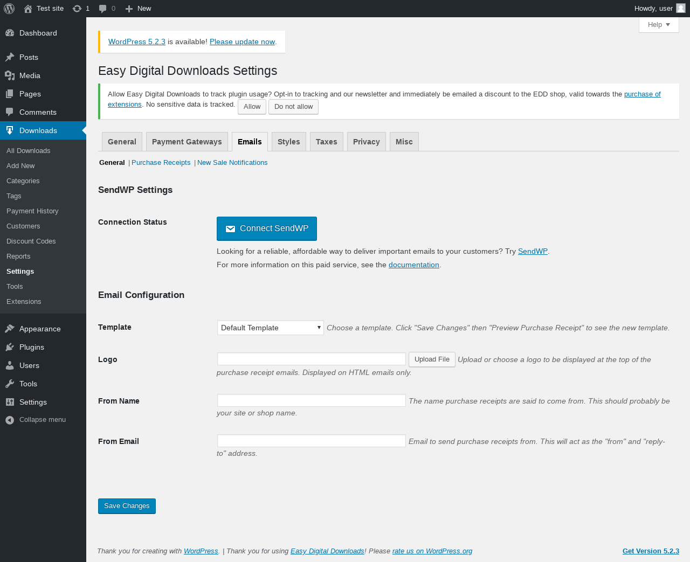Click the Collapse menu arrow icon
The image size is (690, 562).
pyautogui.click(x=10, y=420)
